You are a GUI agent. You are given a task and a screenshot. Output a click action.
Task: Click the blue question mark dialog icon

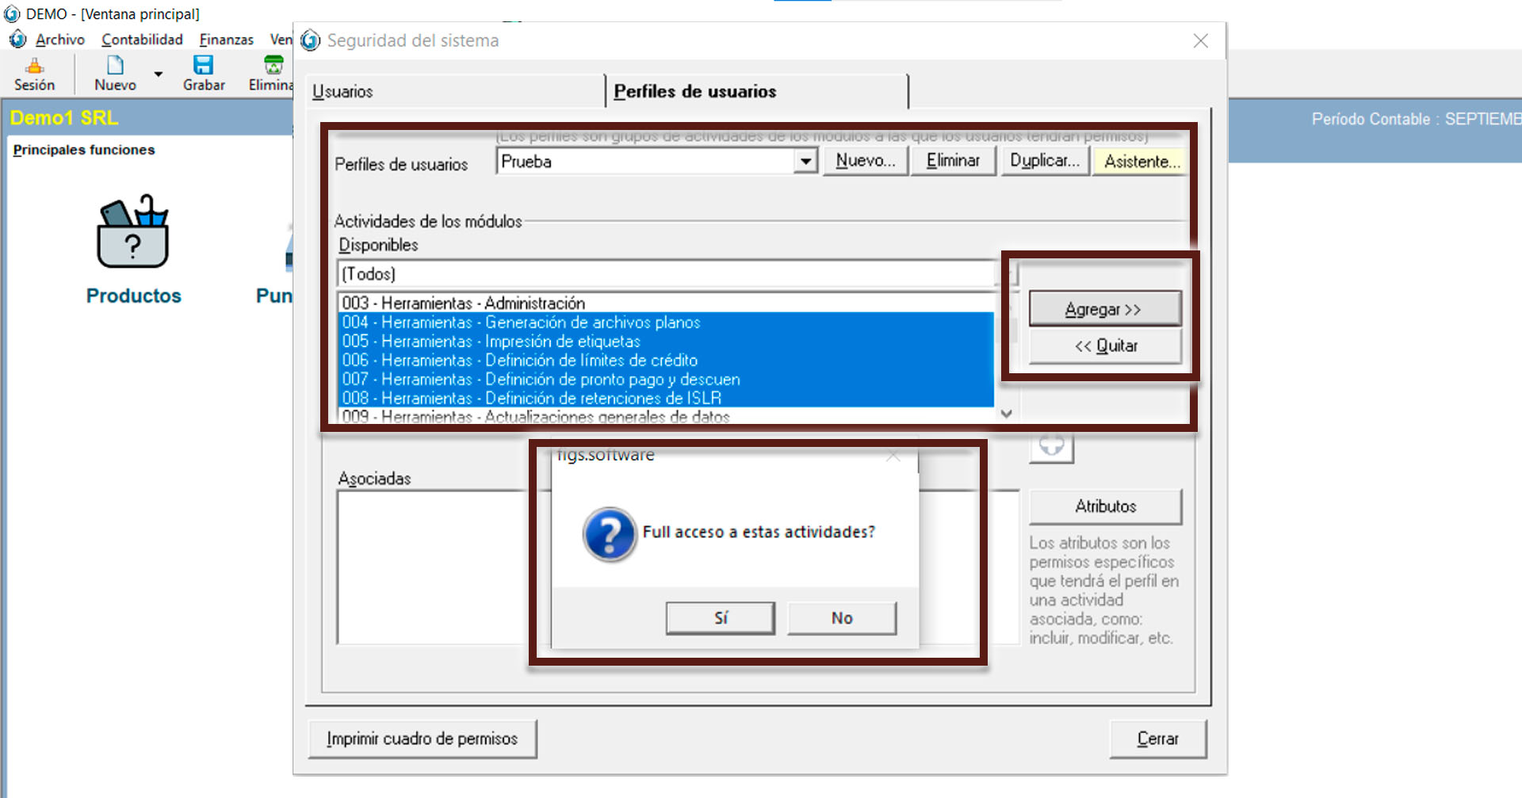609,534
